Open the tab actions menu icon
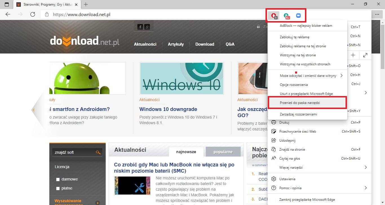Image resolution: width=385 pixels, height=205 pixels. 7,4
